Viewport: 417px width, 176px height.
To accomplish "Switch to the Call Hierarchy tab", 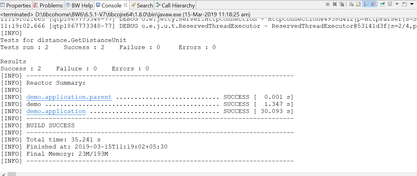I will click(175, 5).
